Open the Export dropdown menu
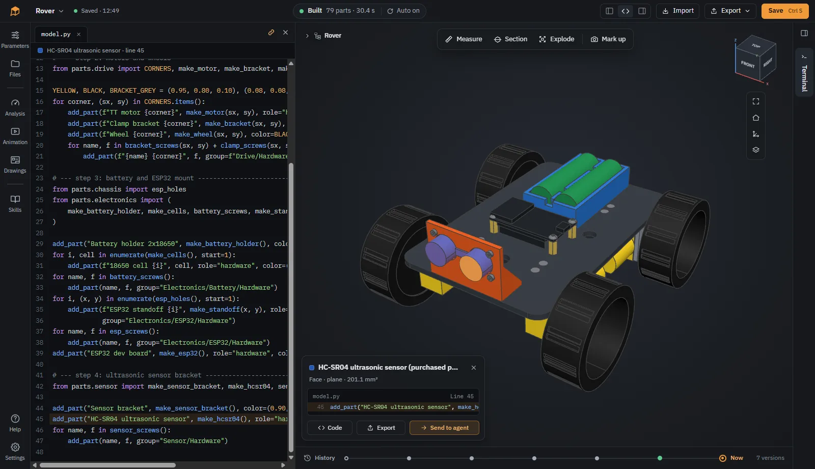 pyautogui.click(x=730, y=11)
